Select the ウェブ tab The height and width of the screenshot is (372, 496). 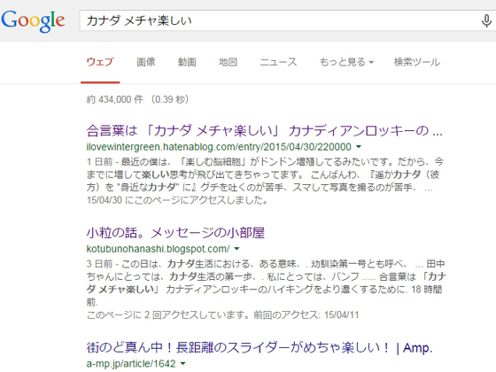[x=100, y=62]
